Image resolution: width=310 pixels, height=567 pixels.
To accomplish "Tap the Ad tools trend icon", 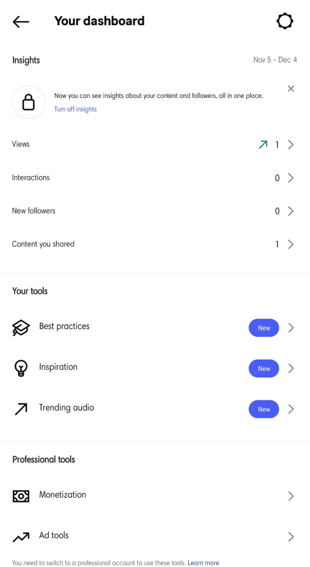I will coord(21,537).
